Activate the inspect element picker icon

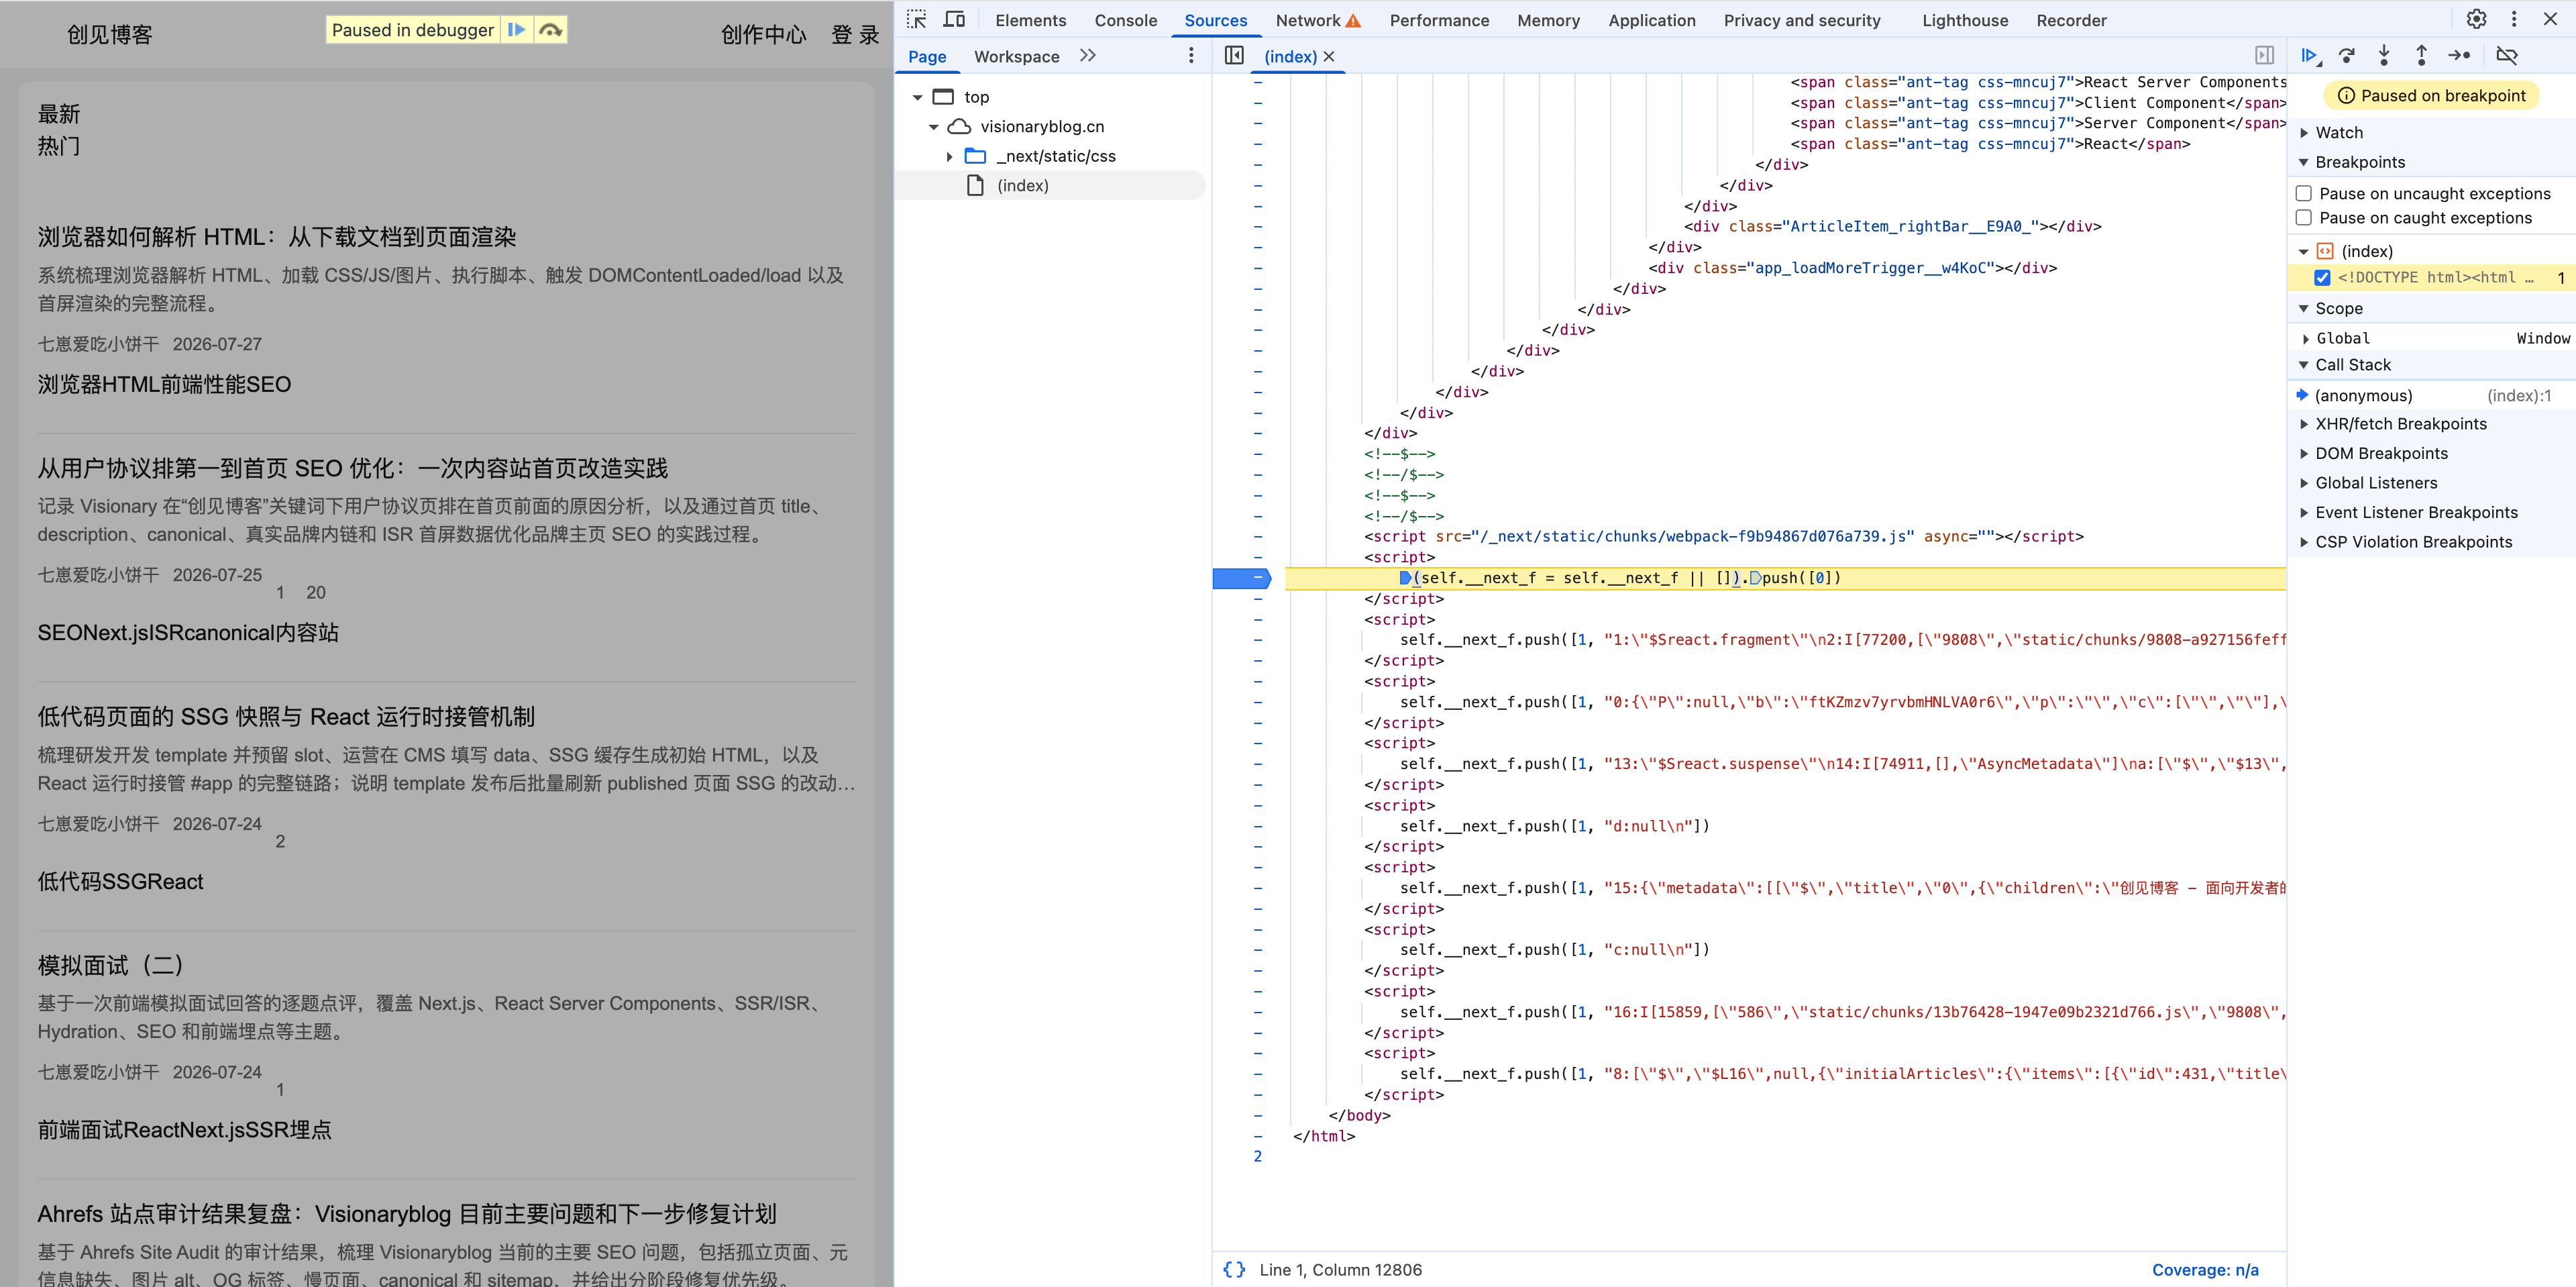(916, 19)
